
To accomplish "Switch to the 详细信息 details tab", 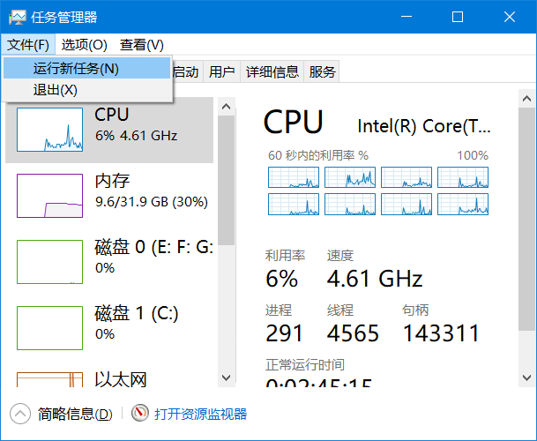I will click(x=272, y=72).
